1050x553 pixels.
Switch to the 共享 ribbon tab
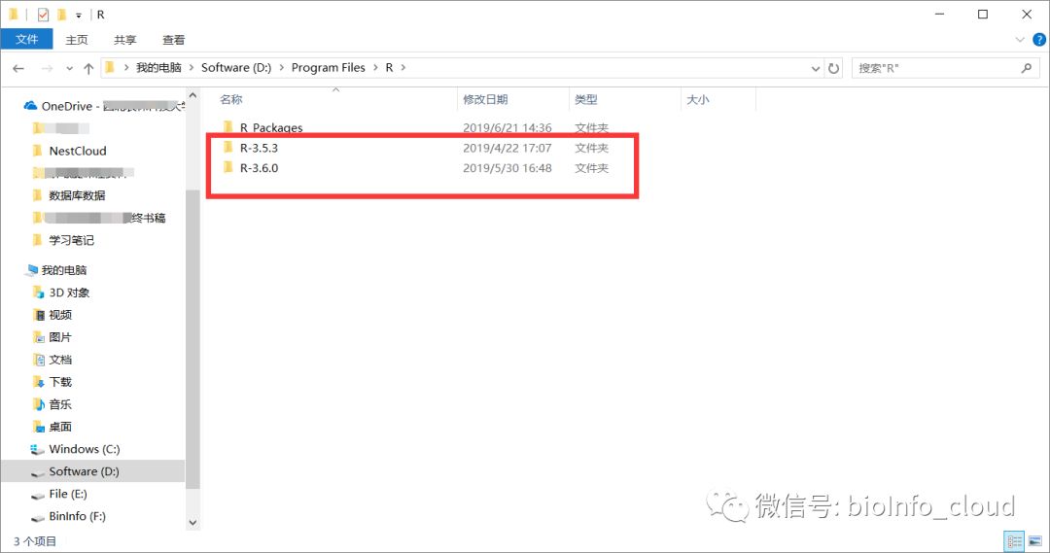tap(124, 40)
